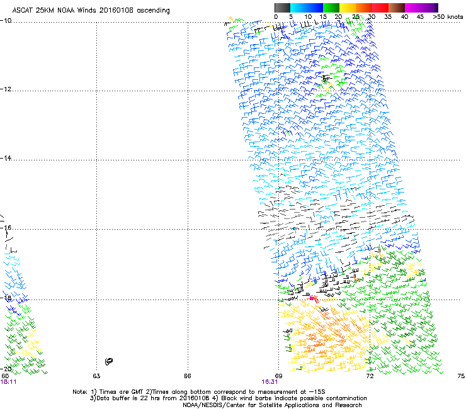Click the longitude label '69'

(278, 376)
